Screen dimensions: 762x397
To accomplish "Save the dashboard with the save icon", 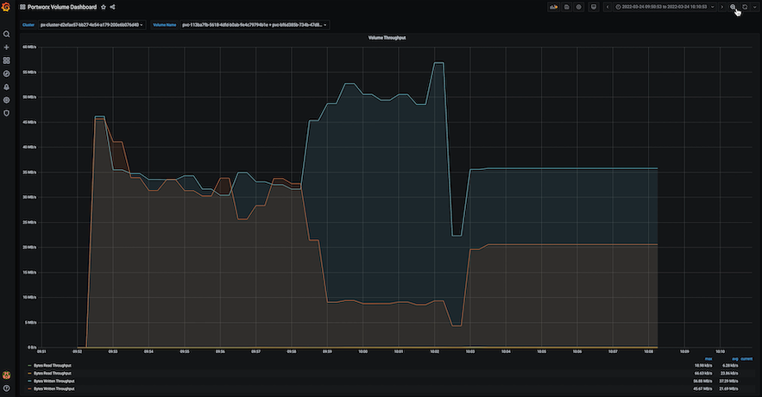I will [567, 7].
